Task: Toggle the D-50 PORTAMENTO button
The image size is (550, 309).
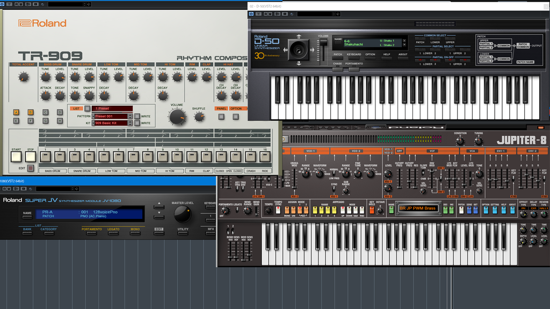Action: click(354, 69)
